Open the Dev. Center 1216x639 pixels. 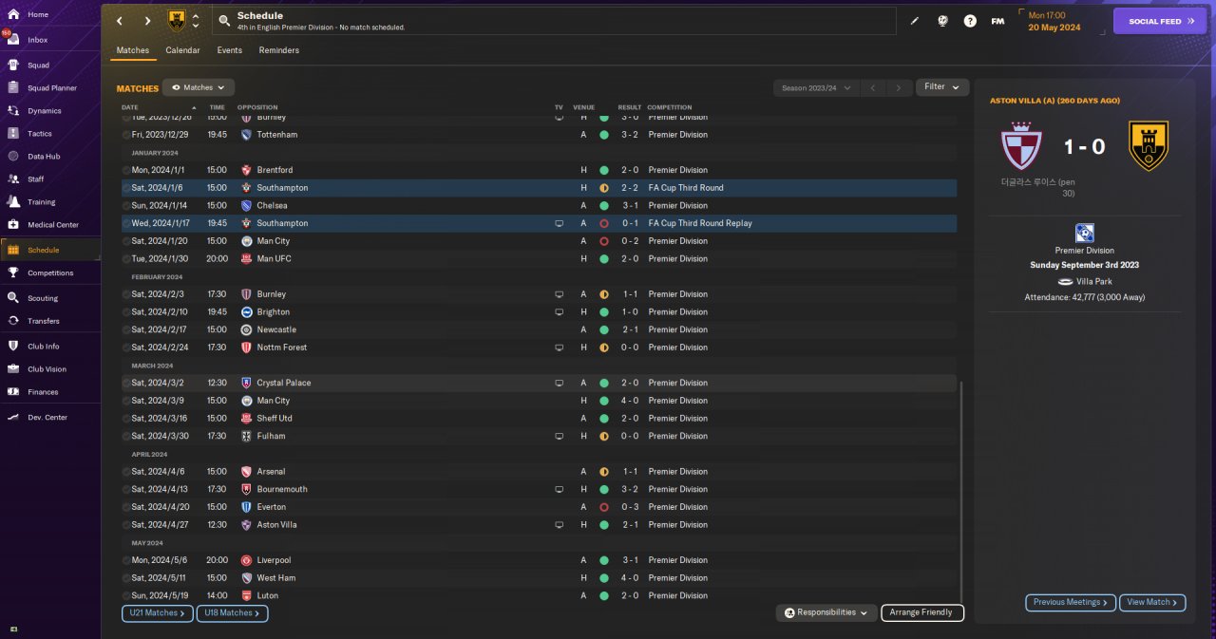click(x=49, y=418)
